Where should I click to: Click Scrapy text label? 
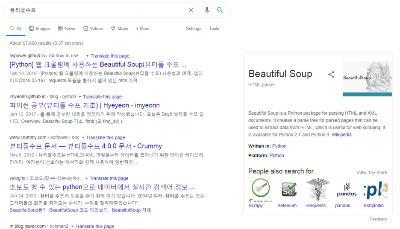click(256, 206)
